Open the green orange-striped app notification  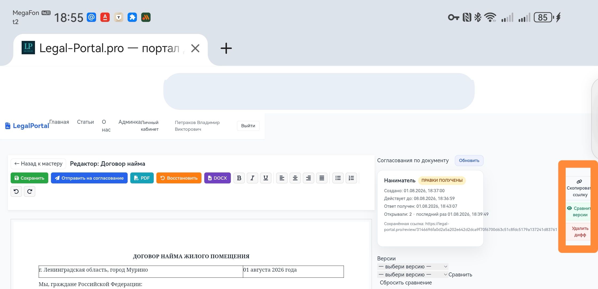point(146,17)
